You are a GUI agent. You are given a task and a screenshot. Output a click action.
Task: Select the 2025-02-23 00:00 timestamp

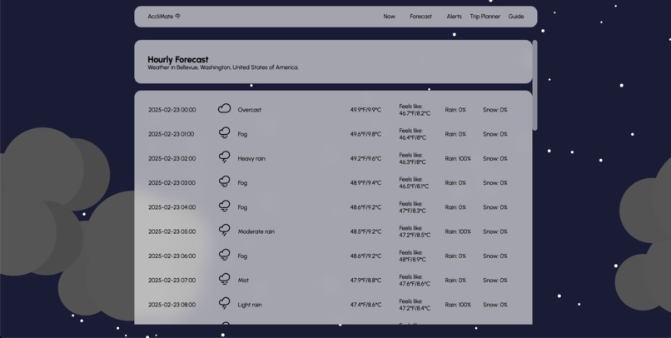coord(172,110)
